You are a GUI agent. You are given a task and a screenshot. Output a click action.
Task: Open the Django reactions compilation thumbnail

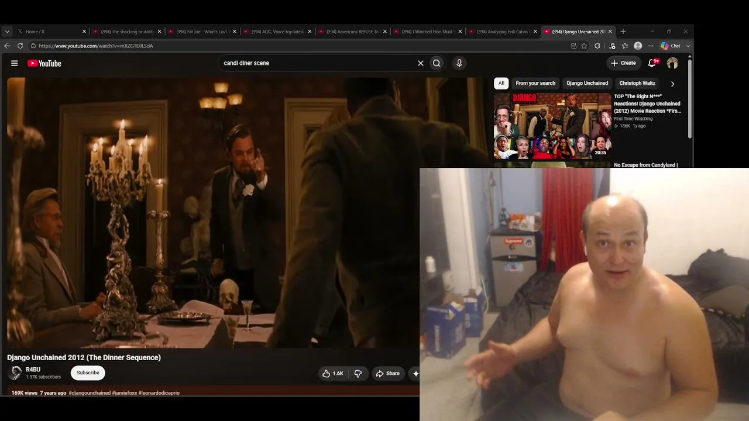(552, 126)
